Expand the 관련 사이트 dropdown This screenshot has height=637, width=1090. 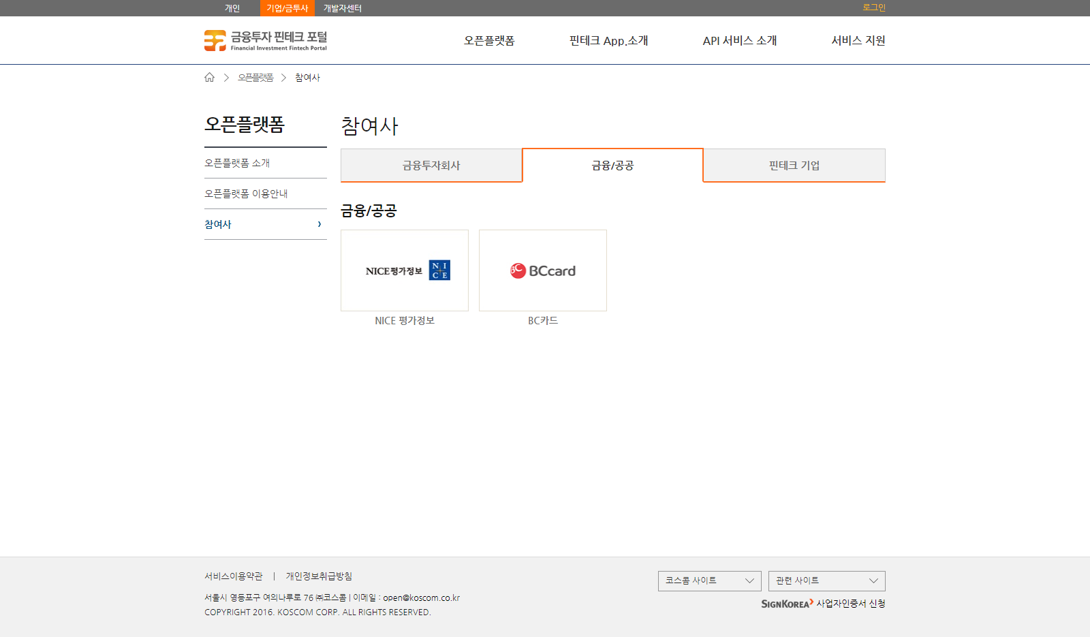[x=826, y=580]
